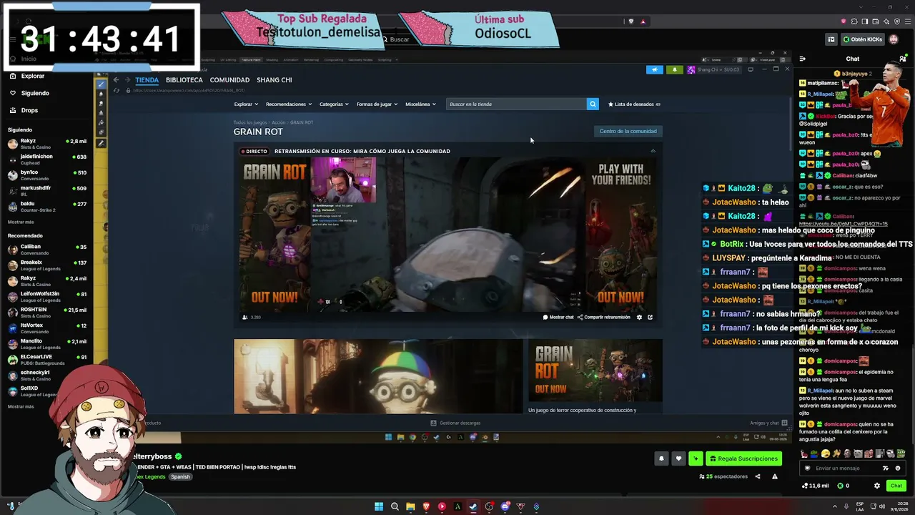Open Discord from the Windows taskbar
The image size is (915, 515).
(505, 507)
